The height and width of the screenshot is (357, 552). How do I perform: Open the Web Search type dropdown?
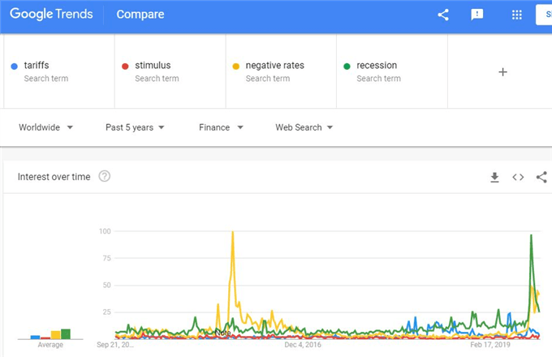click(x=304, y=127)
